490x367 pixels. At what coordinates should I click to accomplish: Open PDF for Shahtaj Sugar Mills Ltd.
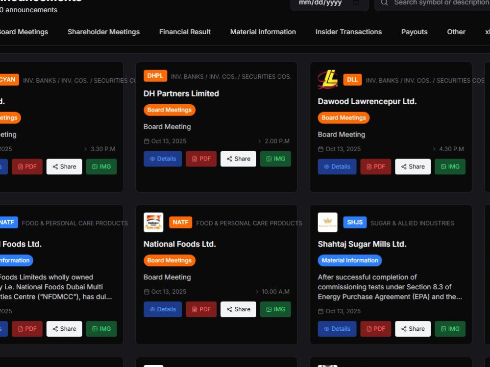pyautogui.click(x=376, y=329)
